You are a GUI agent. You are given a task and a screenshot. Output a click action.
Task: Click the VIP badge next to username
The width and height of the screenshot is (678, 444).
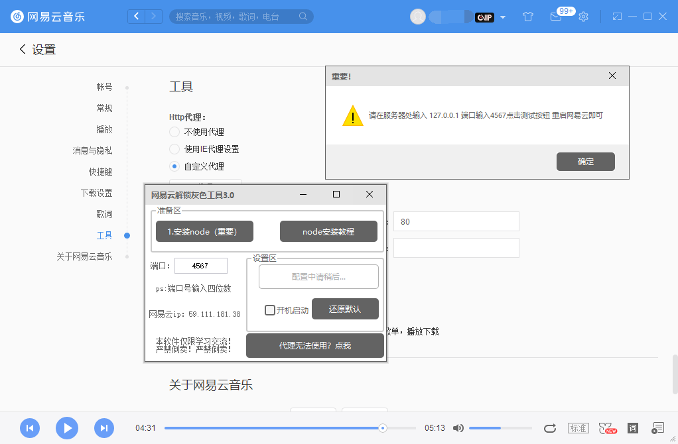485,17
